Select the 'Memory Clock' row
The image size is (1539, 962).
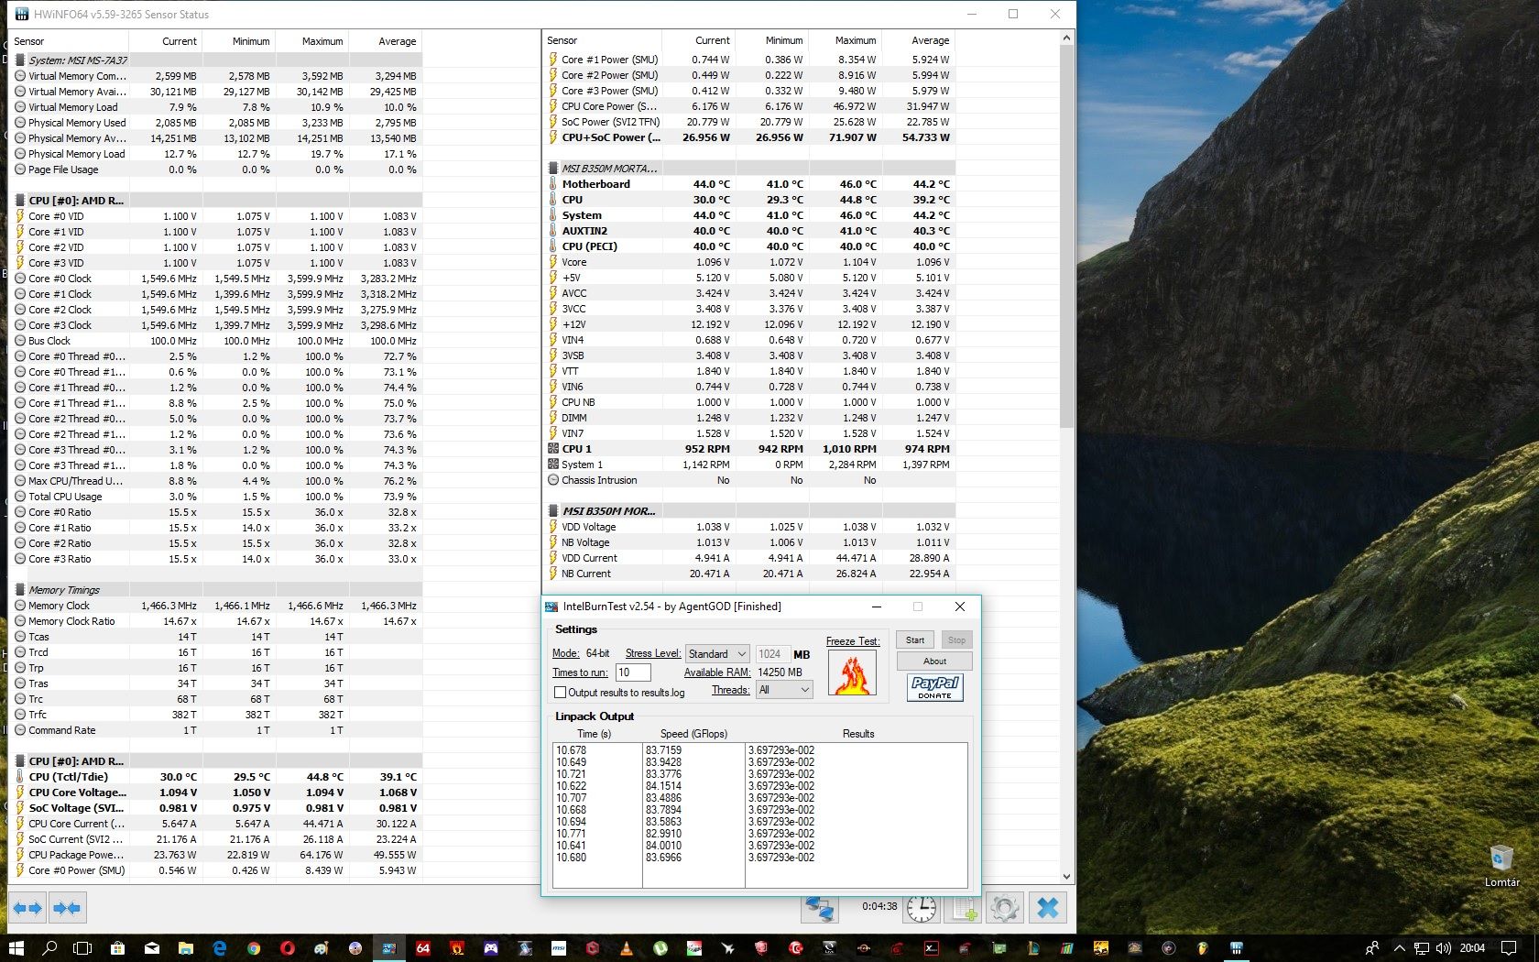[x=216, y=606]
